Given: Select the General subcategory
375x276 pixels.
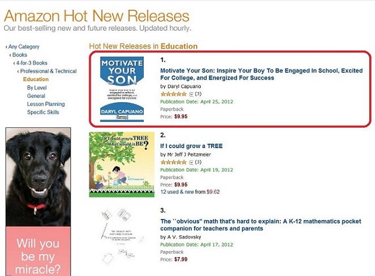Looking at the screenshot, I should pyautogui.click(x=36, y=96).
